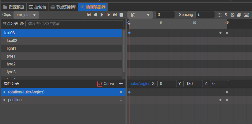
Task: Click the lightning bolt event icon
Action: coord(226,15)
